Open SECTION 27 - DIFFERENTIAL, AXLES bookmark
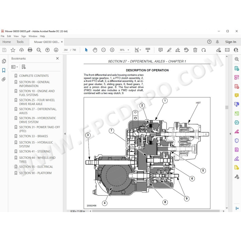Screen dimensions: 241x241 [38, 111]
